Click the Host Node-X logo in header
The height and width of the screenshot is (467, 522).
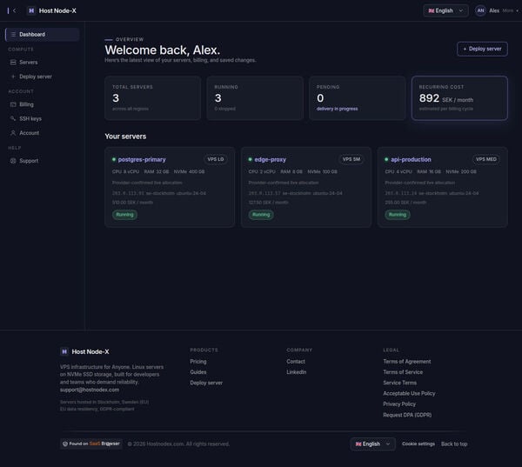[51, 10]
